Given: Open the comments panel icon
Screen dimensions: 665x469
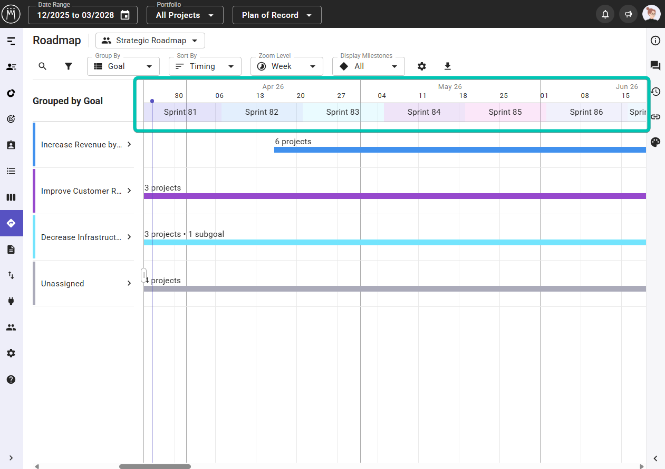Looking at the screenshot, I should [656, 66].
